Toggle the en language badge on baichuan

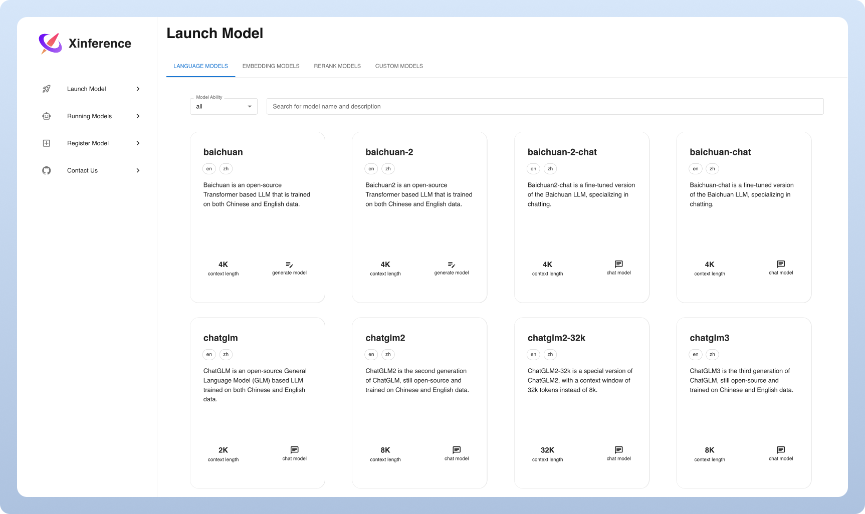[209, 169]
